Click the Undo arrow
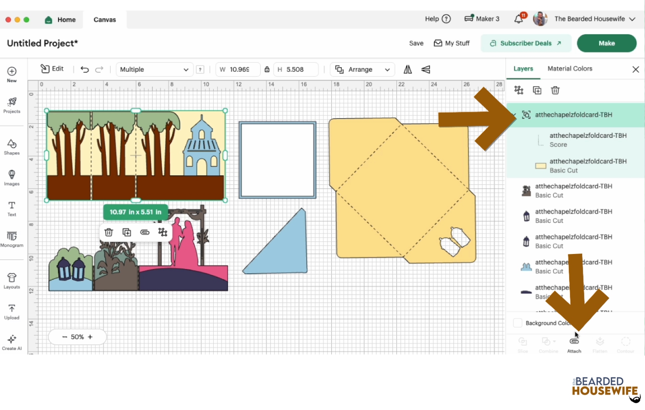This screenshot has height=410, width=645. pos(85,69)
